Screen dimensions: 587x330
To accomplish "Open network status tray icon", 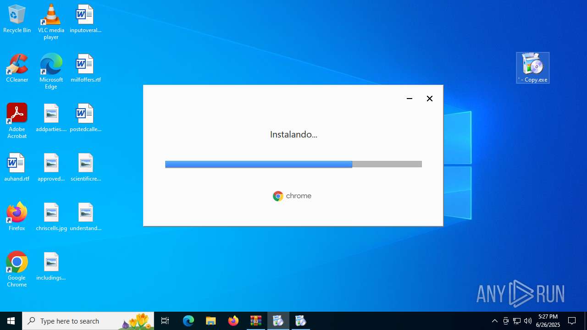I will 517,321.
